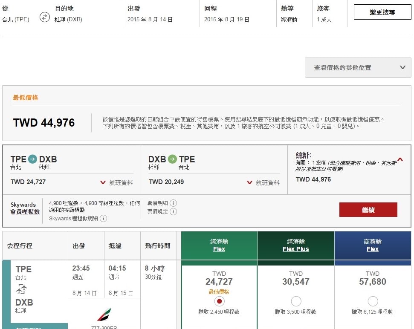Image resolution: width=414 pixels, height=329 pixels.
Task: Click the red 繼續 button
Action: click(x=368, y=210)
